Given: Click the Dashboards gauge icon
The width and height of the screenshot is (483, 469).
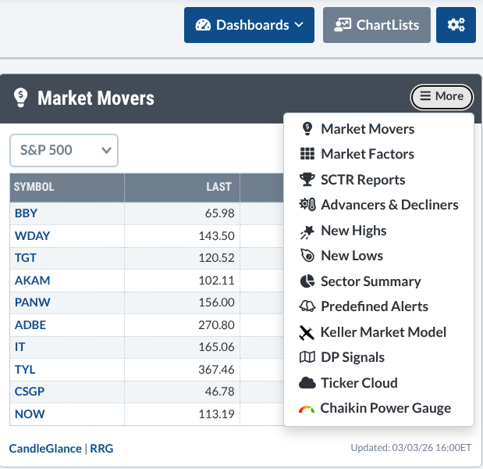Looking at the screenshot, I should 203,25.
